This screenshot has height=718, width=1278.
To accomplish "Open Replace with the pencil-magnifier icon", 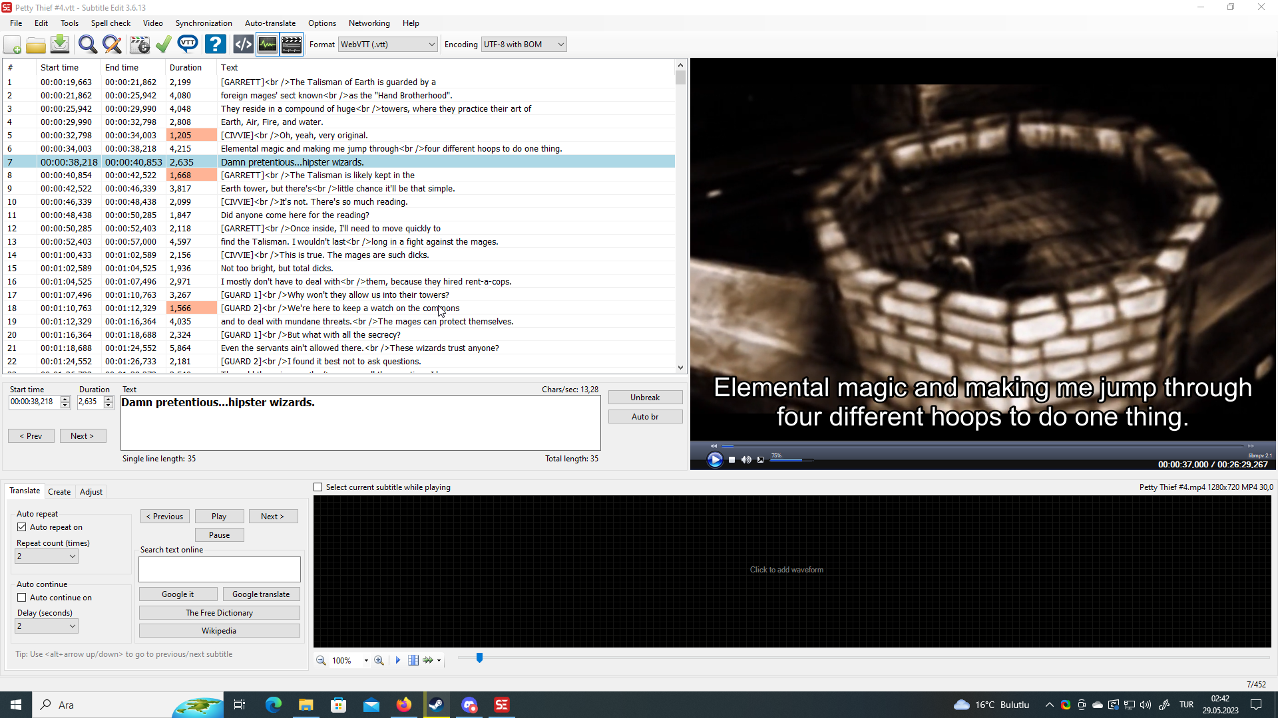I will pos(111,44).
